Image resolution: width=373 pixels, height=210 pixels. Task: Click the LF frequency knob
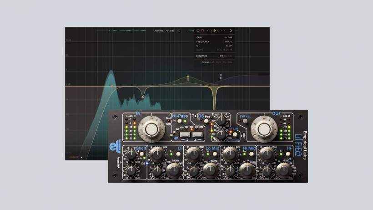pos(174,171)
